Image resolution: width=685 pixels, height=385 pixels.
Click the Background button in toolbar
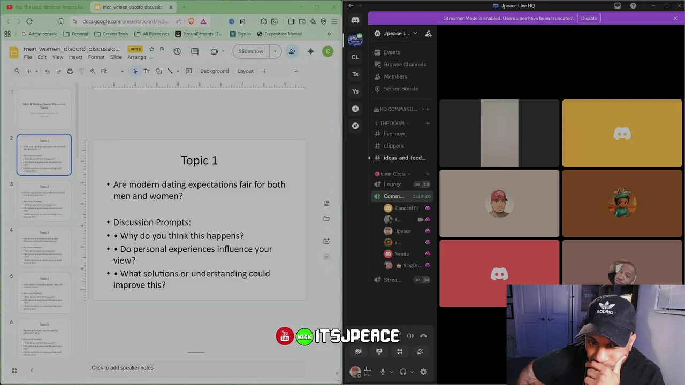pyautogui.click(x=215, y=71)
